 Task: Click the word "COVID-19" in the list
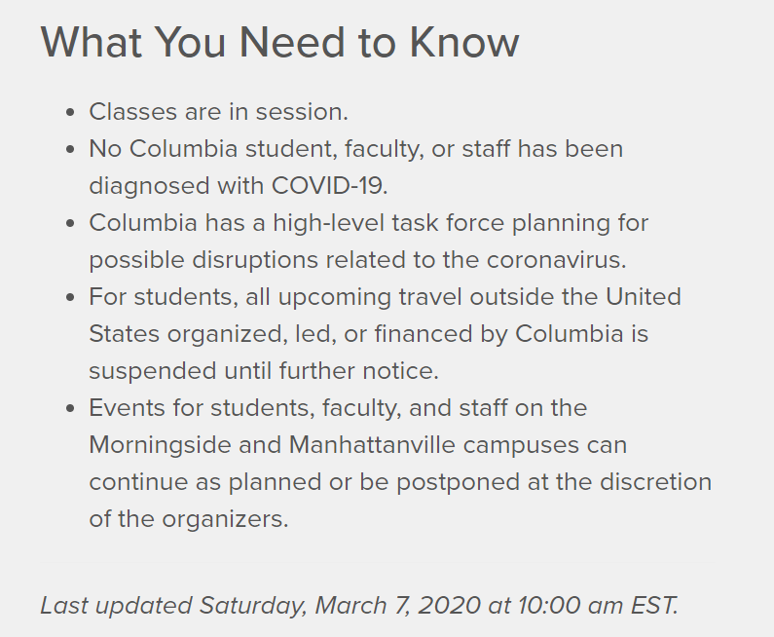tap(328, 186)
